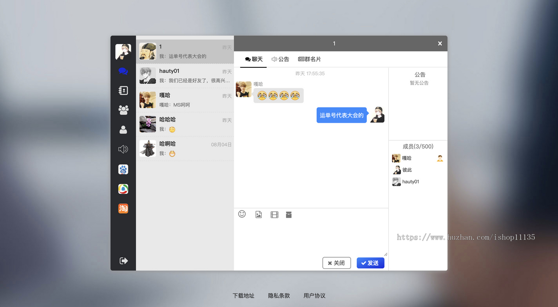558x307 pixels.
Task: Click the logout icon in the sidebar
Action: click(124, 261)
